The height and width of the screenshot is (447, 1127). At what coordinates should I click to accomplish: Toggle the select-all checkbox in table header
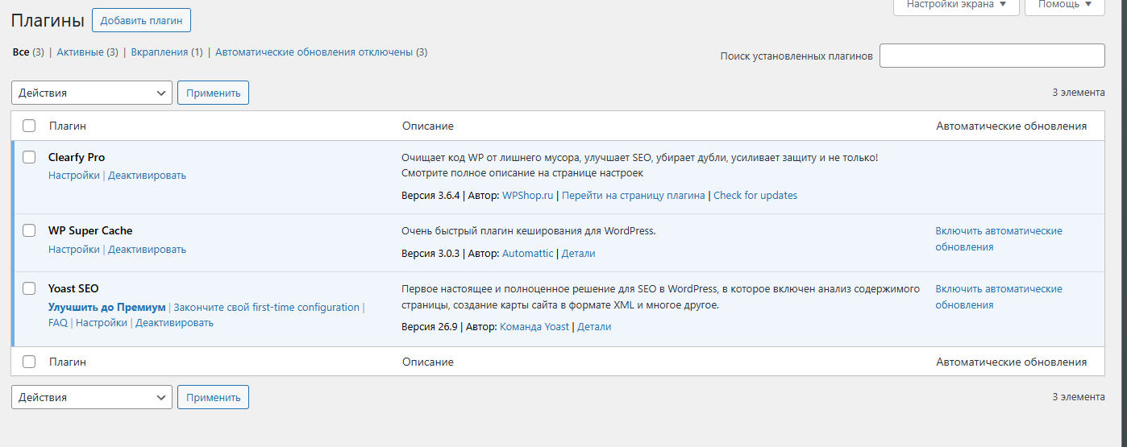29,126
